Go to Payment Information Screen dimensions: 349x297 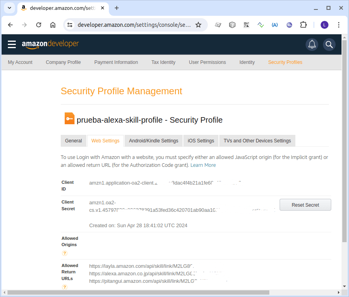point(116,62)
